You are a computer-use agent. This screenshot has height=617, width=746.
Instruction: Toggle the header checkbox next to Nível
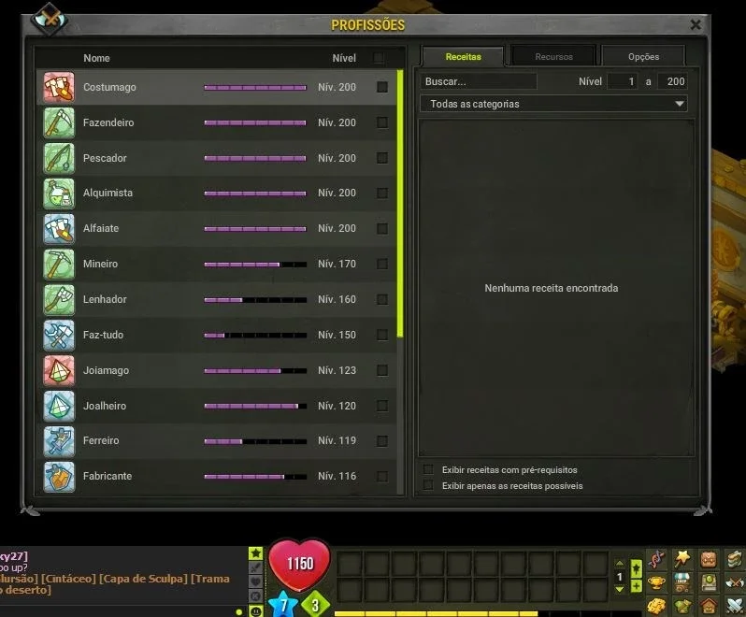point(379,58)
